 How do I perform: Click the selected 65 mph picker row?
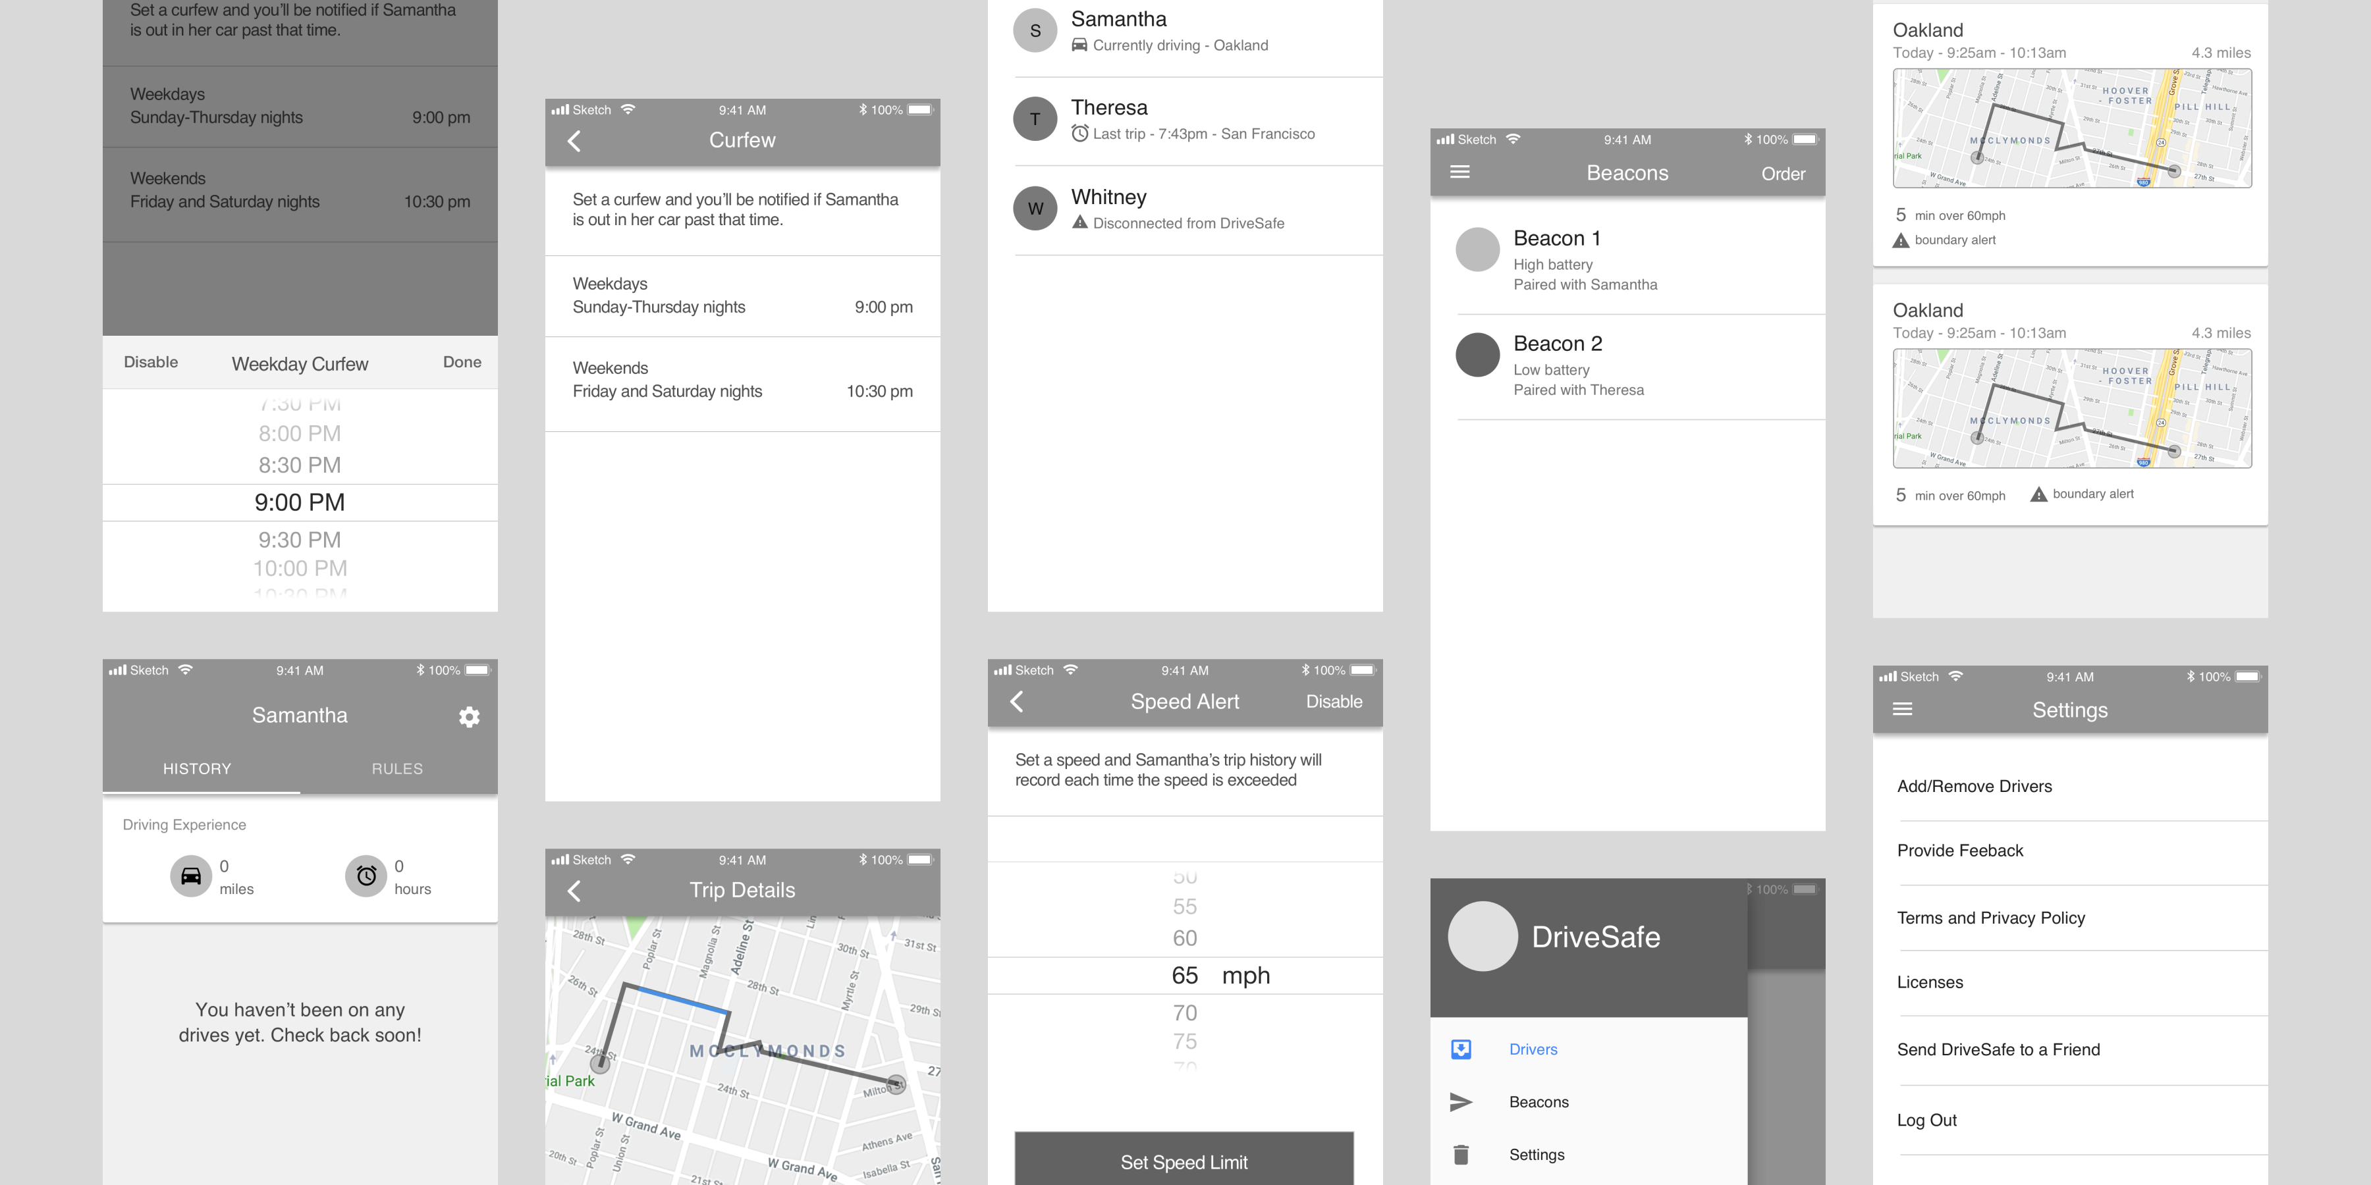coord(1185,975)
